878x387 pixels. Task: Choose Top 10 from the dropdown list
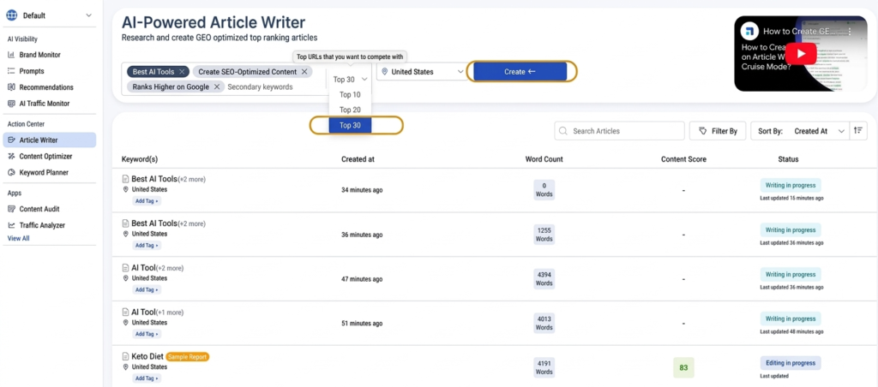coord(350,94)
